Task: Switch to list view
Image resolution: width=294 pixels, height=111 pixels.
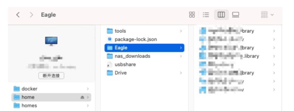Action: click(206, 15)
